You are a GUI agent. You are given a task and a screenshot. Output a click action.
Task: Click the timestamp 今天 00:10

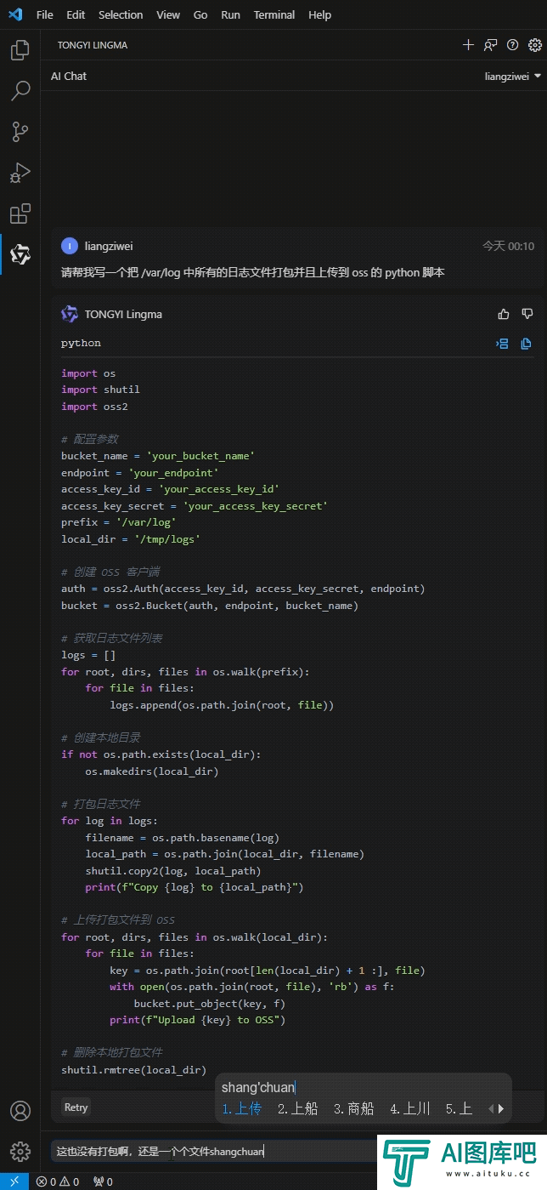click(509, 246)
